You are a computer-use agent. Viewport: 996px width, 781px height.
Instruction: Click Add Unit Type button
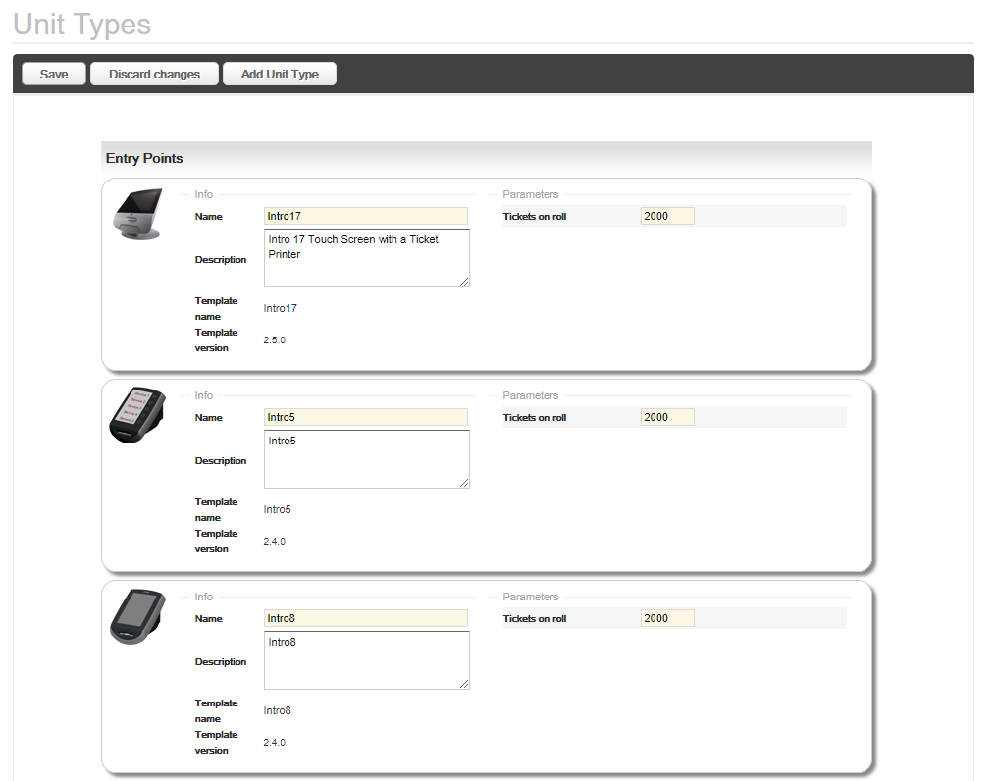[x=280, y=75]
